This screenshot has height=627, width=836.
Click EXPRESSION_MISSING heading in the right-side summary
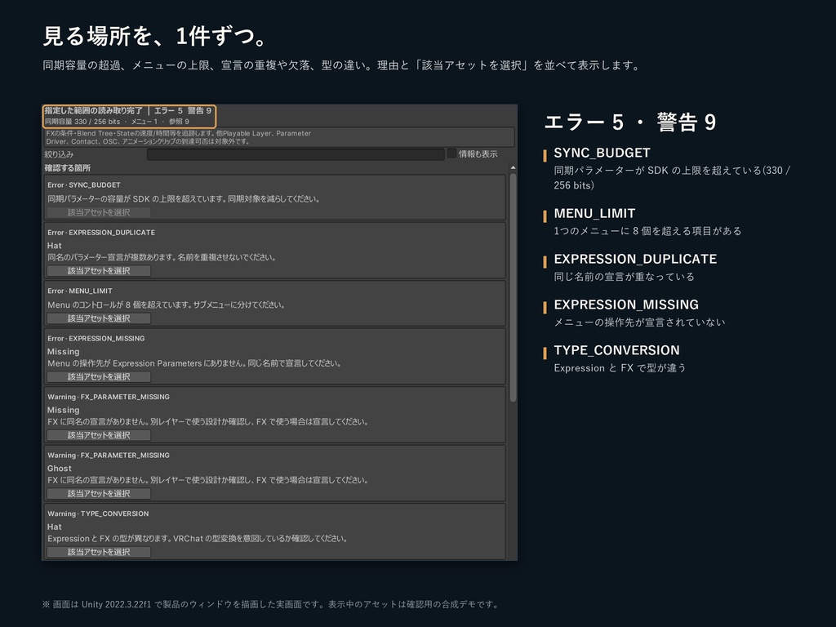coord(626,305)
